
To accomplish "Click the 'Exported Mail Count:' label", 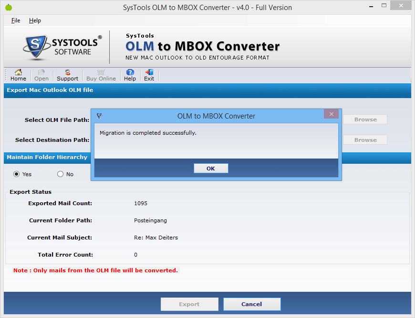I will point(60,203).
